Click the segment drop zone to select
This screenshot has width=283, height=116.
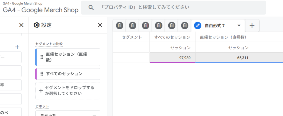point(68,91)
